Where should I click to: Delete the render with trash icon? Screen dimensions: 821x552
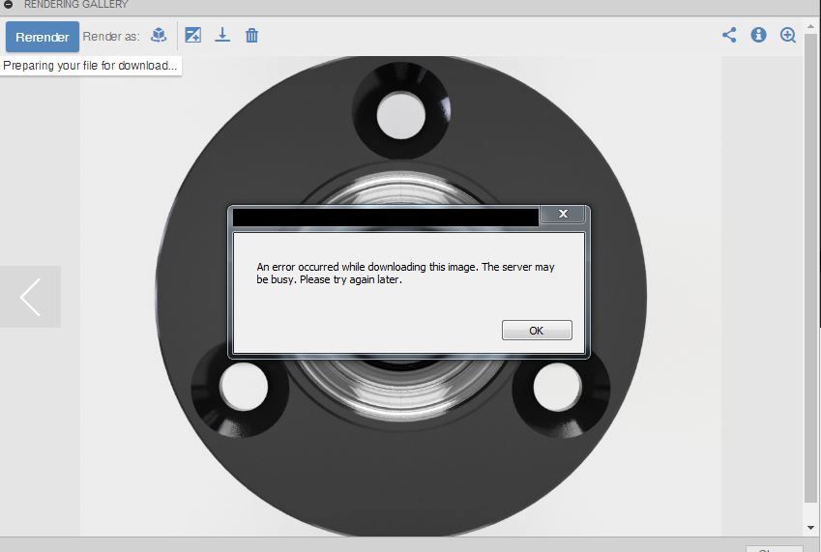coord(251,35)
